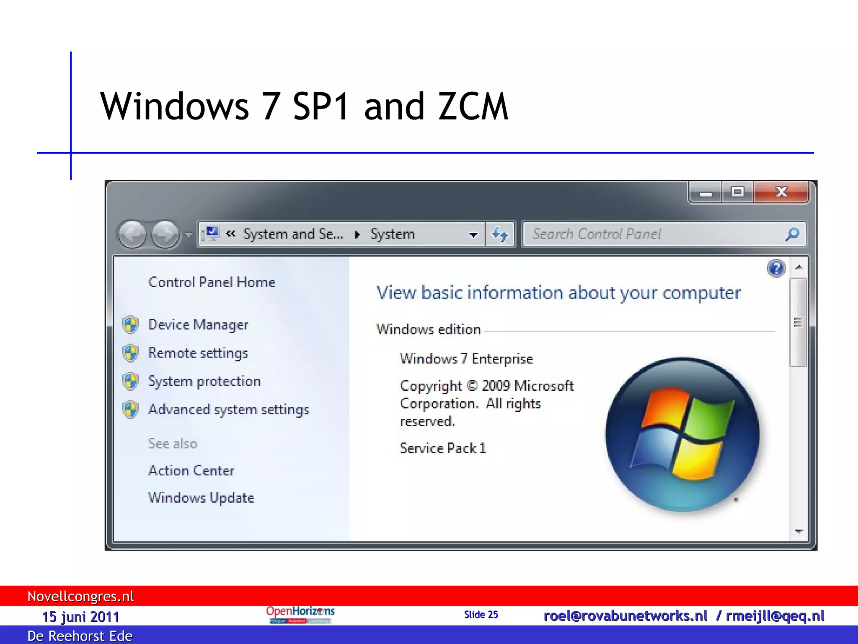Image resolution: width=858 pixels, height=644 pixels.
Task: Open the Help question mark icon
Action: click(776, 268)
